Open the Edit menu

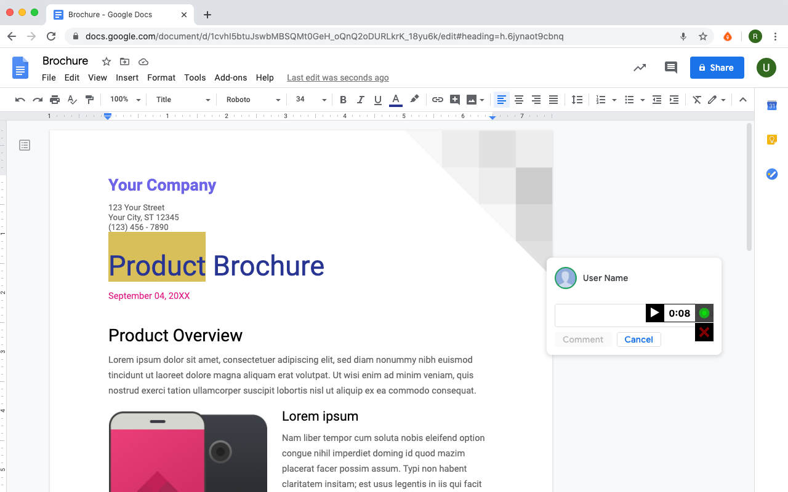point(72,77)
